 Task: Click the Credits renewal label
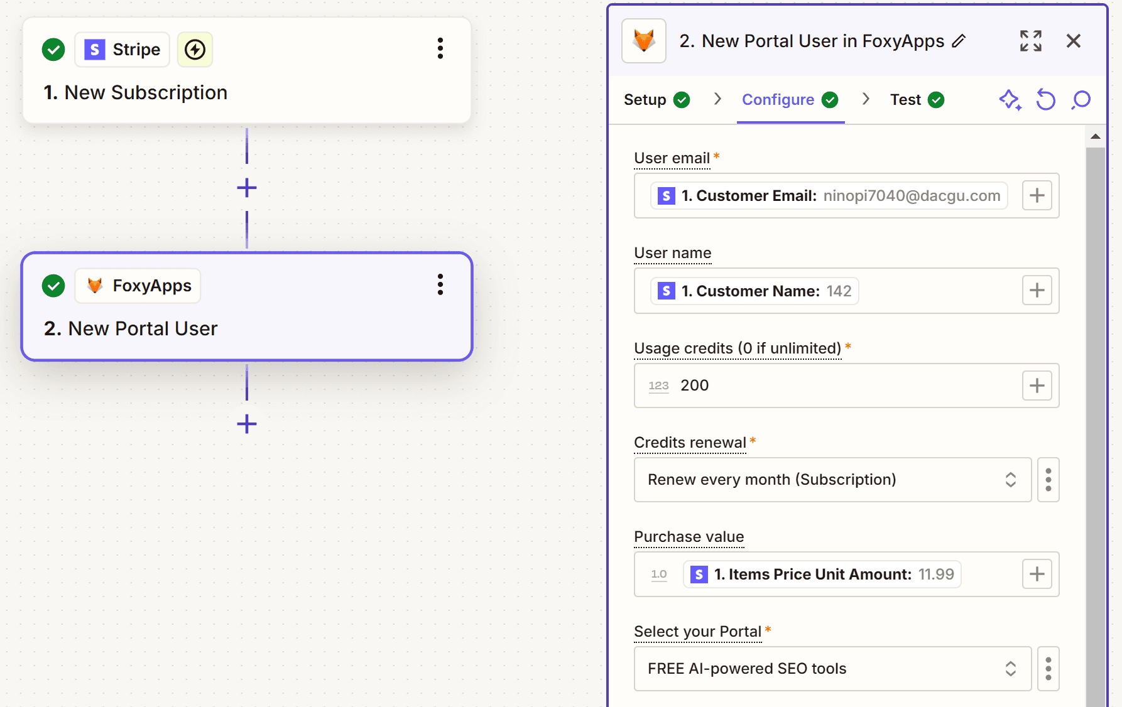[690, 443]
